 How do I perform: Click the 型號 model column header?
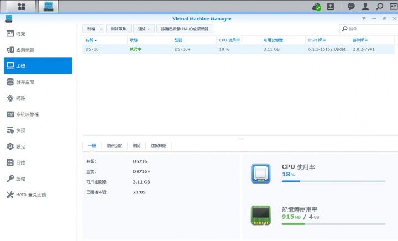pos(194,40)
